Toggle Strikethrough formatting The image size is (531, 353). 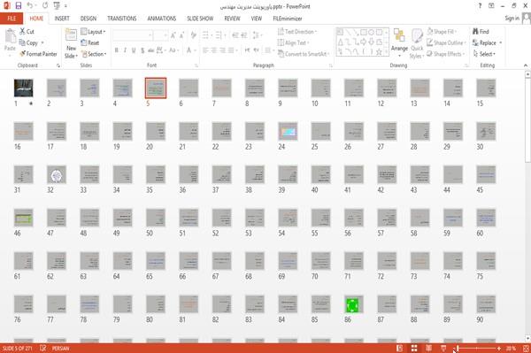pyautogui.click(x=151, y=50)
